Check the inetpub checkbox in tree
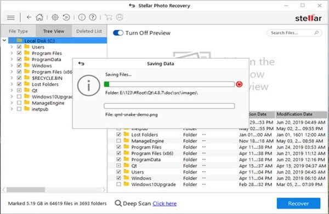 19,109
